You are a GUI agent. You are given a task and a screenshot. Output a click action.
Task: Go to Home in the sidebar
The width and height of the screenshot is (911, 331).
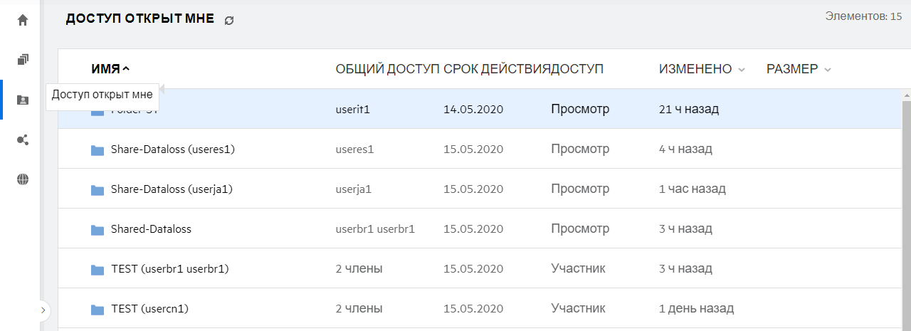(23, 20)
